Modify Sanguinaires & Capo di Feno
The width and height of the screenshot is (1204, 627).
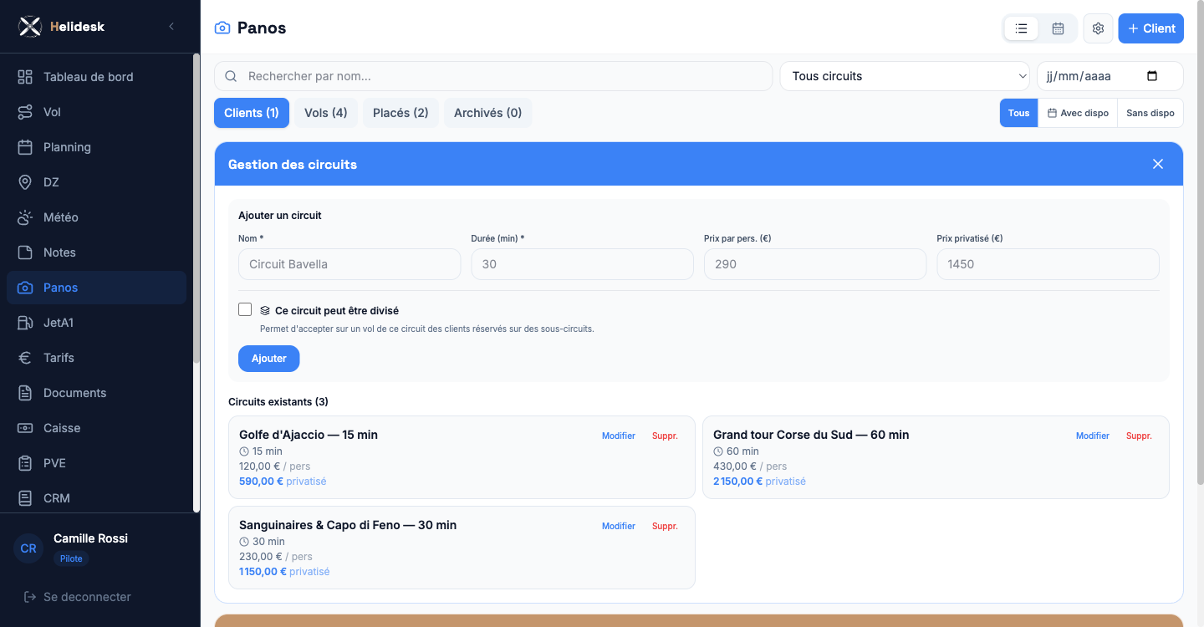(x=619, y=526)
